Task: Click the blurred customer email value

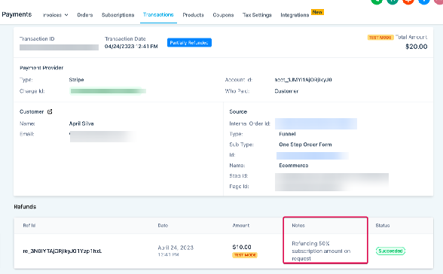Action: 102,136
